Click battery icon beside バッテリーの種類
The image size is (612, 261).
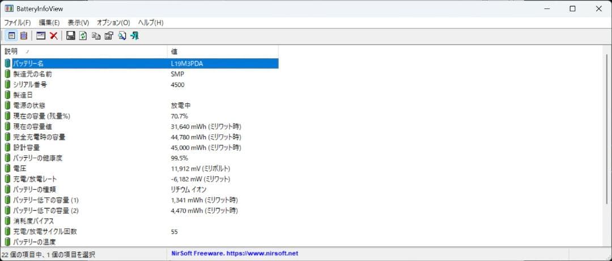tap(7, 189)
